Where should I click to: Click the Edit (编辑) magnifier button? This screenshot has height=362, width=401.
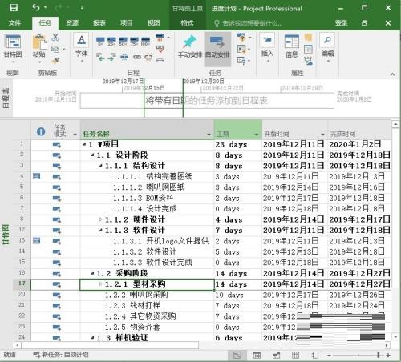pos(327,47)
